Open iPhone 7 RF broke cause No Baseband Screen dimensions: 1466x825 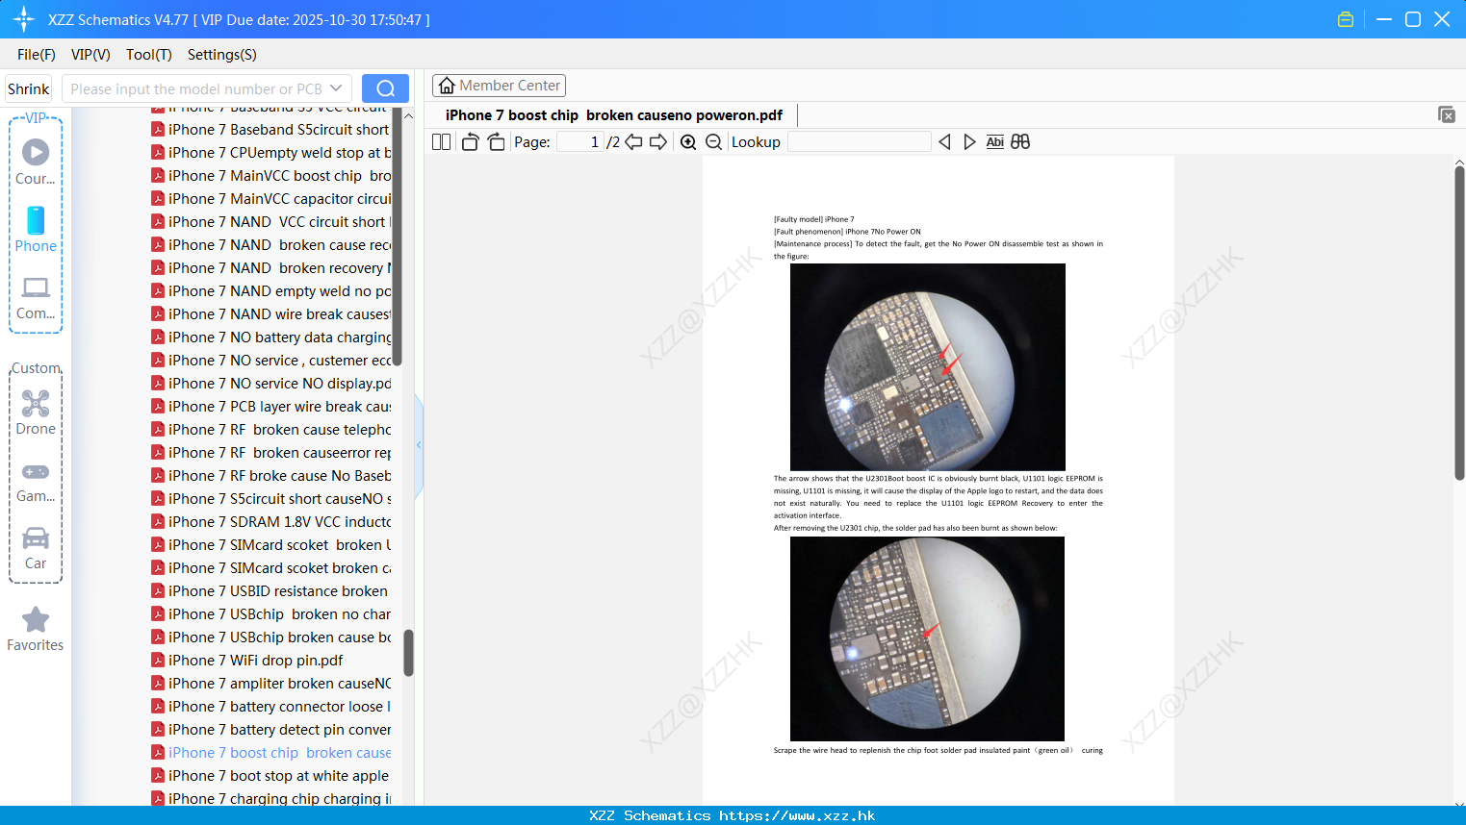pos(270,476)
